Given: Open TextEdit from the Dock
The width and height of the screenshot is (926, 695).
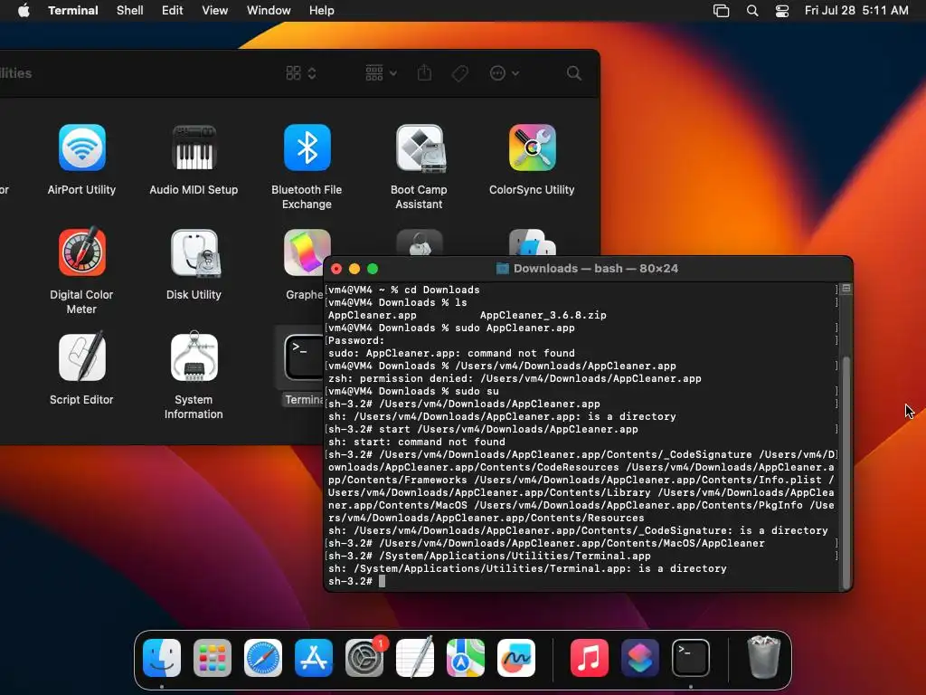Looking at the screenshot, I should 414,658.
